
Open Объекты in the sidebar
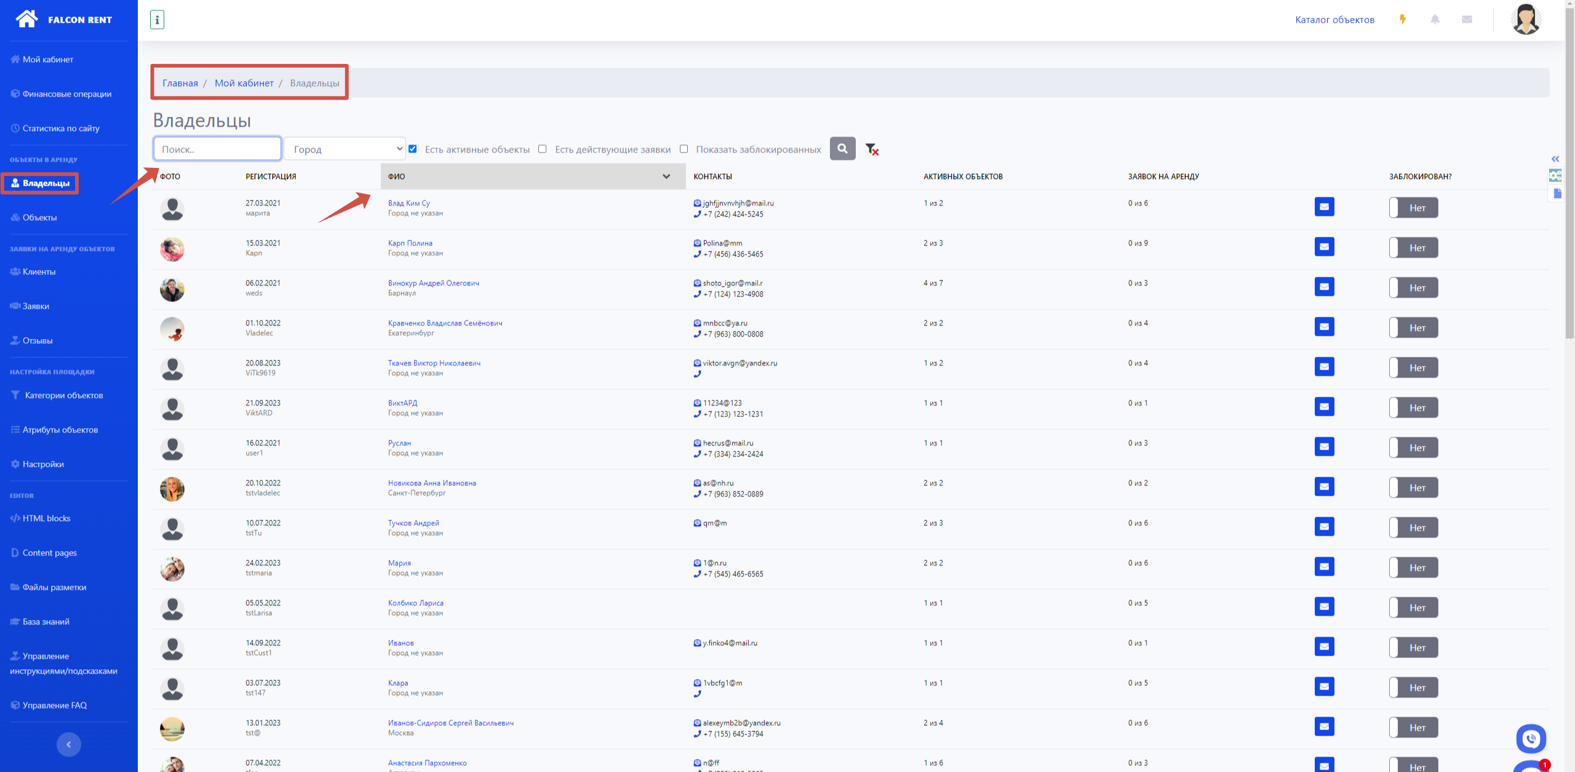39,218
